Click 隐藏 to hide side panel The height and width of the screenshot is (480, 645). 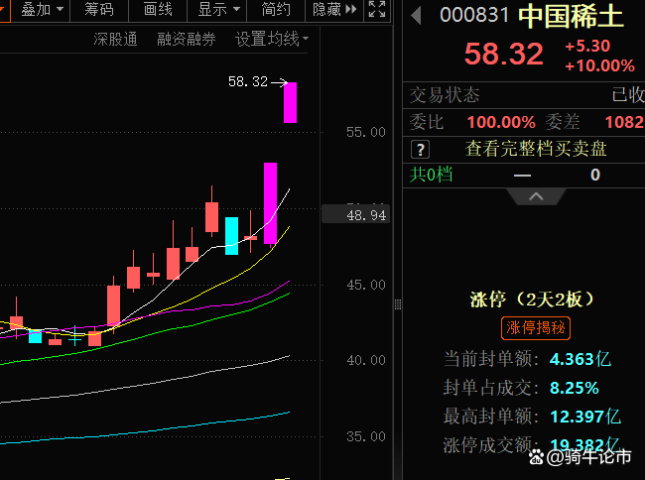pyautogui.click(x=334, y=9)
